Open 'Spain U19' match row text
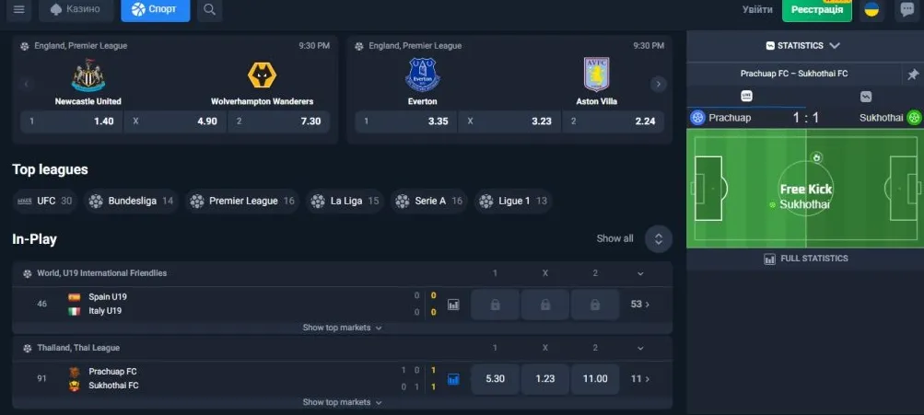Screen dimensions: 924x415 [x=107, y=297]
